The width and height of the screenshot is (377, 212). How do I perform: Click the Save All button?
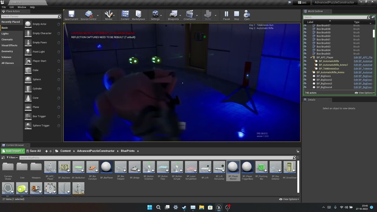point(33,151)
